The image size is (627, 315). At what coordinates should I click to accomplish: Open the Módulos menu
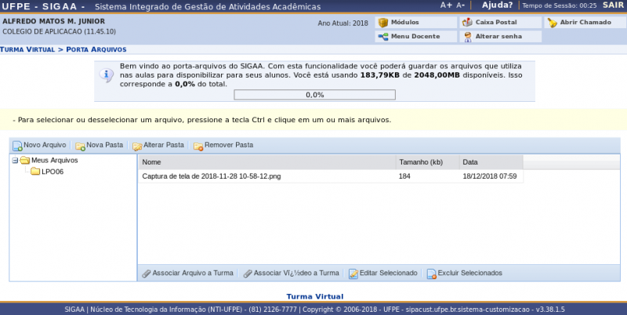tap(415, 23)
